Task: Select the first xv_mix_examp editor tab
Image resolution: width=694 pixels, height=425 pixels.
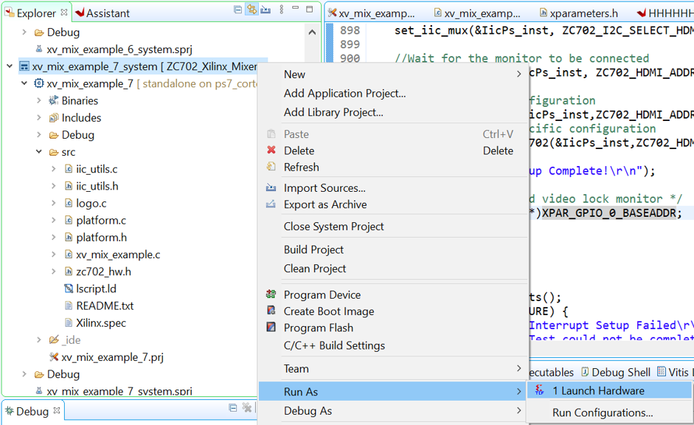Action: pyautogui.click(x=372, y=13)
